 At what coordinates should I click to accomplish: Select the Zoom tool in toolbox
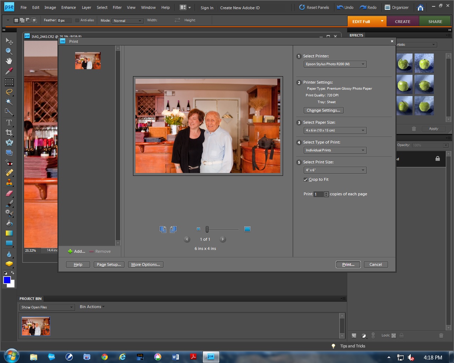9,51
